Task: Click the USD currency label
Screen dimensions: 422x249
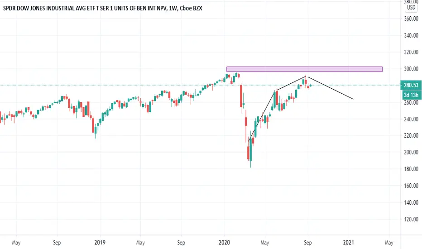Action: 411,8
